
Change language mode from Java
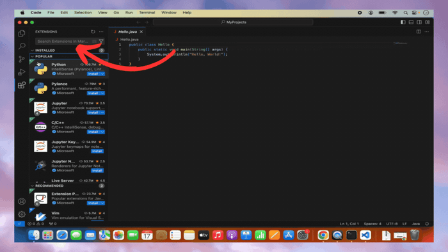[x=416, y=224]
